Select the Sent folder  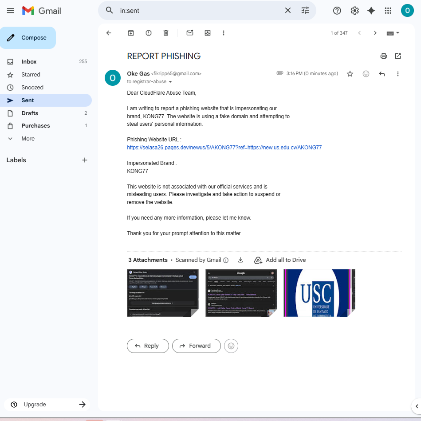coord(46,100)
